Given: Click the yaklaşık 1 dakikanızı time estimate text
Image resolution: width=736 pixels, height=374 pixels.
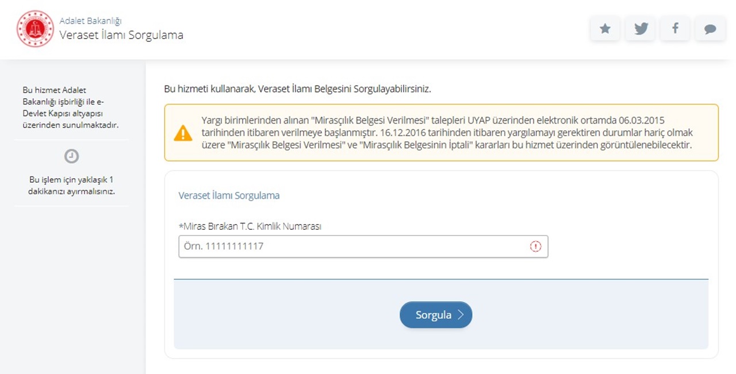Looking at the screenshot, I should click(x=71, y=186).
